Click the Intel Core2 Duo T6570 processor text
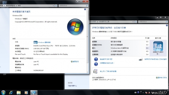 coord(54,46)
